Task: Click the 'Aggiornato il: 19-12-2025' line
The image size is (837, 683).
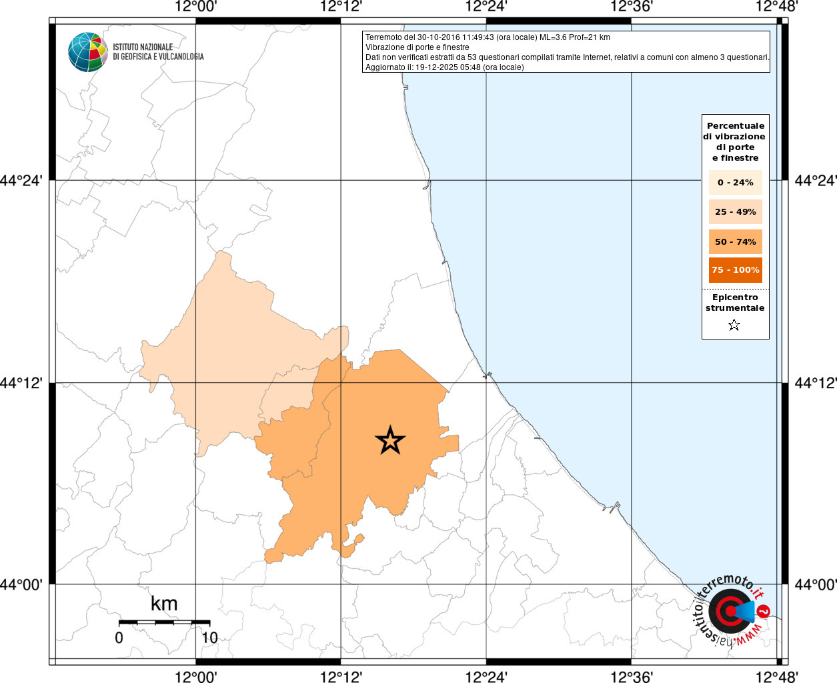Action: [444, 67]
